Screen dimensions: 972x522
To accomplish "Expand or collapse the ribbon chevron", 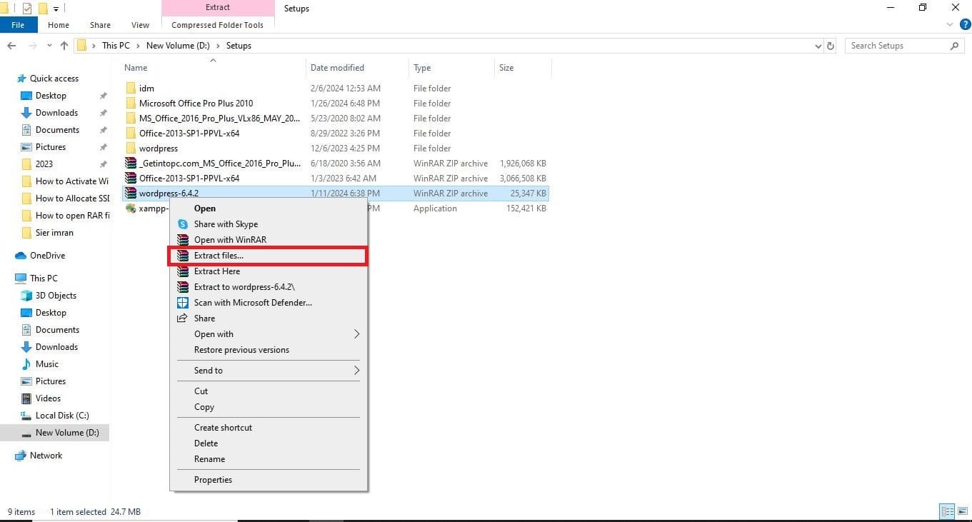I will click(x=950, y=25).
